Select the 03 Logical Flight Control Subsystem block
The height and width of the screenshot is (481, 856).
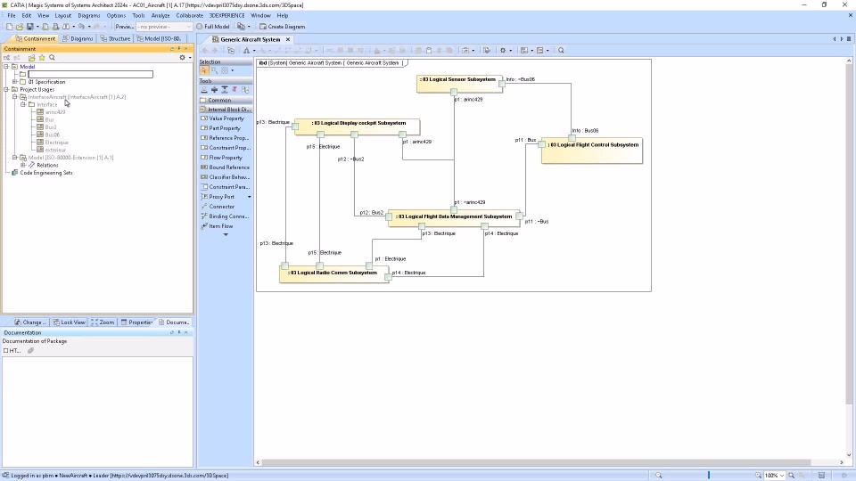592,150
